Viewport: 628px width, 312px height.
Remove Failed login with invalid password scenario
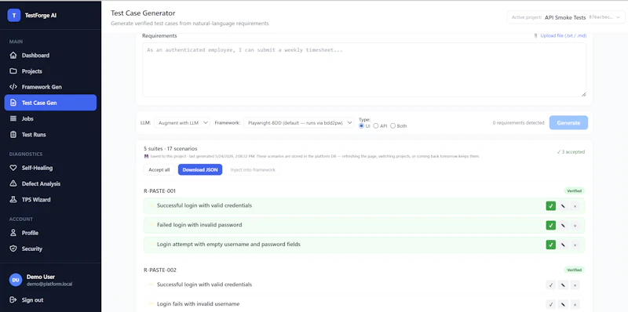[575, 225]
